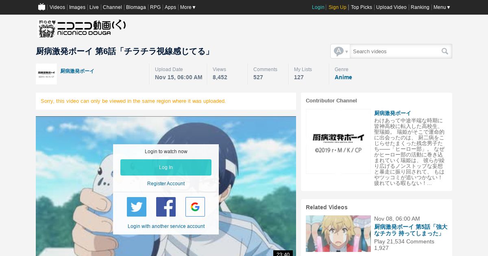Open the search type selector dropdown

click(341, 51)
